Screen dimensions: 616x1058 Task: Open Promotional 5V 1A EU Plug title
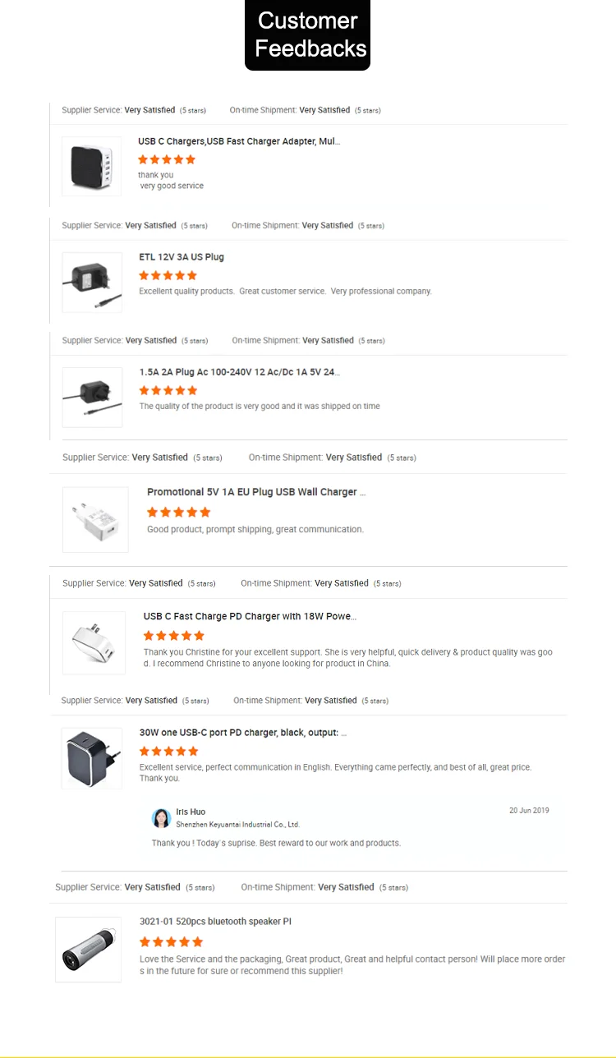point(255,492)
